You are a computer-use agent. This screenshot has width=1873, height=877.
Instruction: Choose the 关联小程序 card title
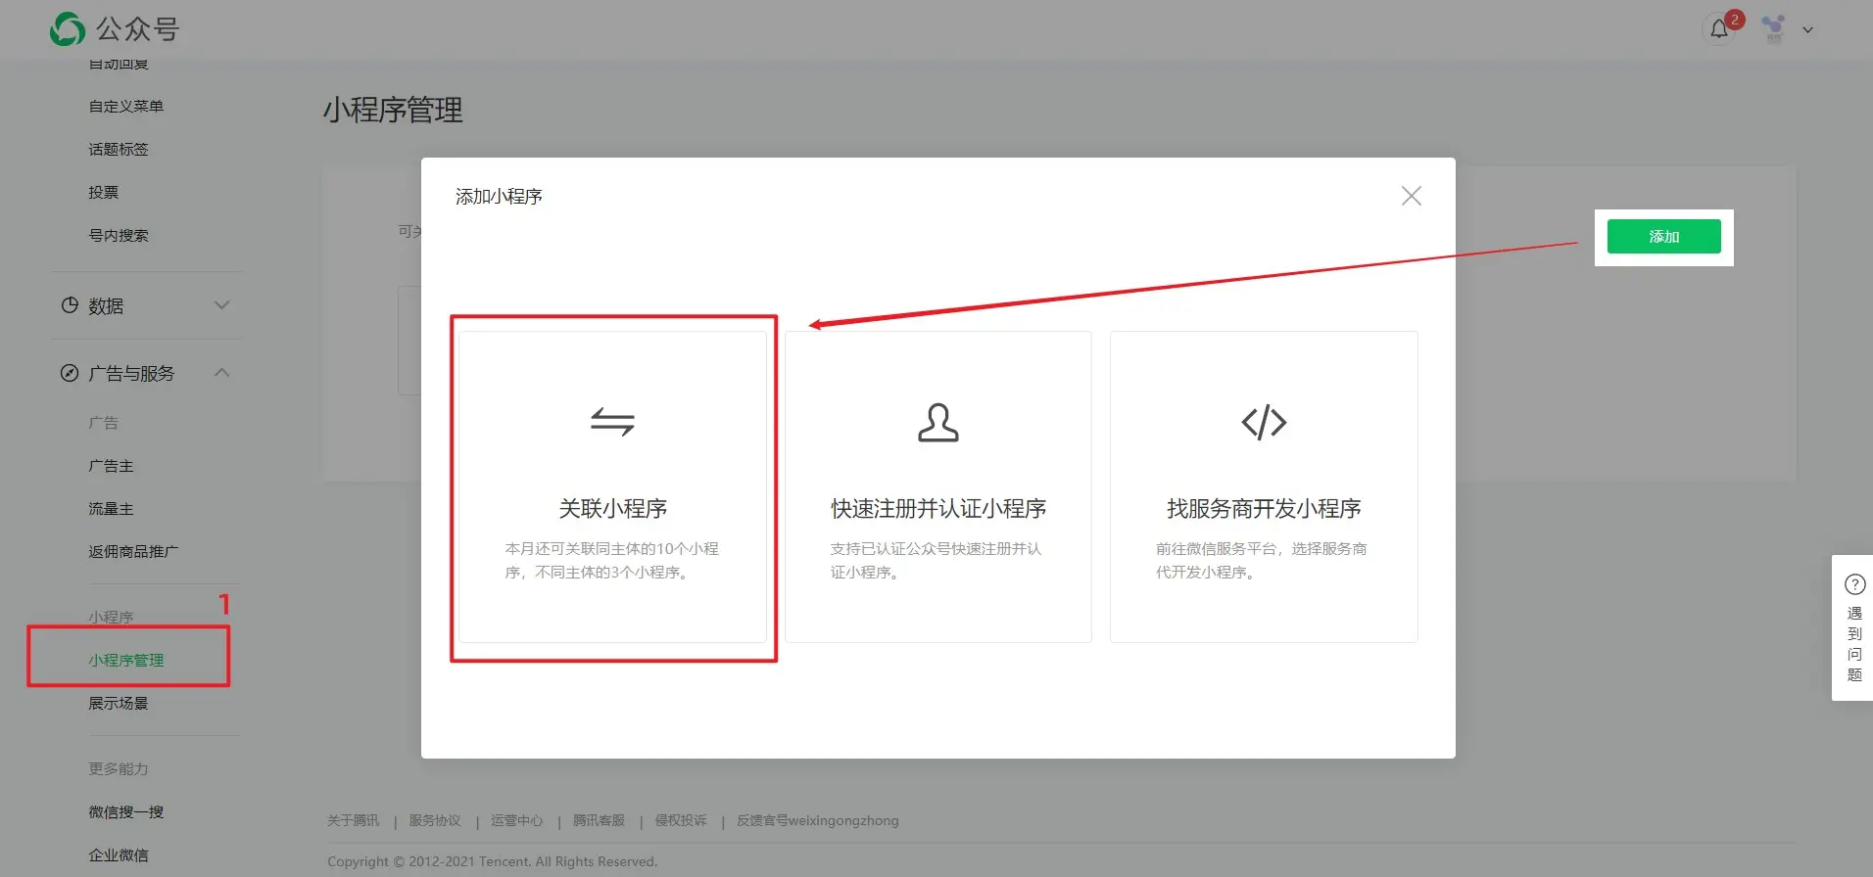coord(612,509)
